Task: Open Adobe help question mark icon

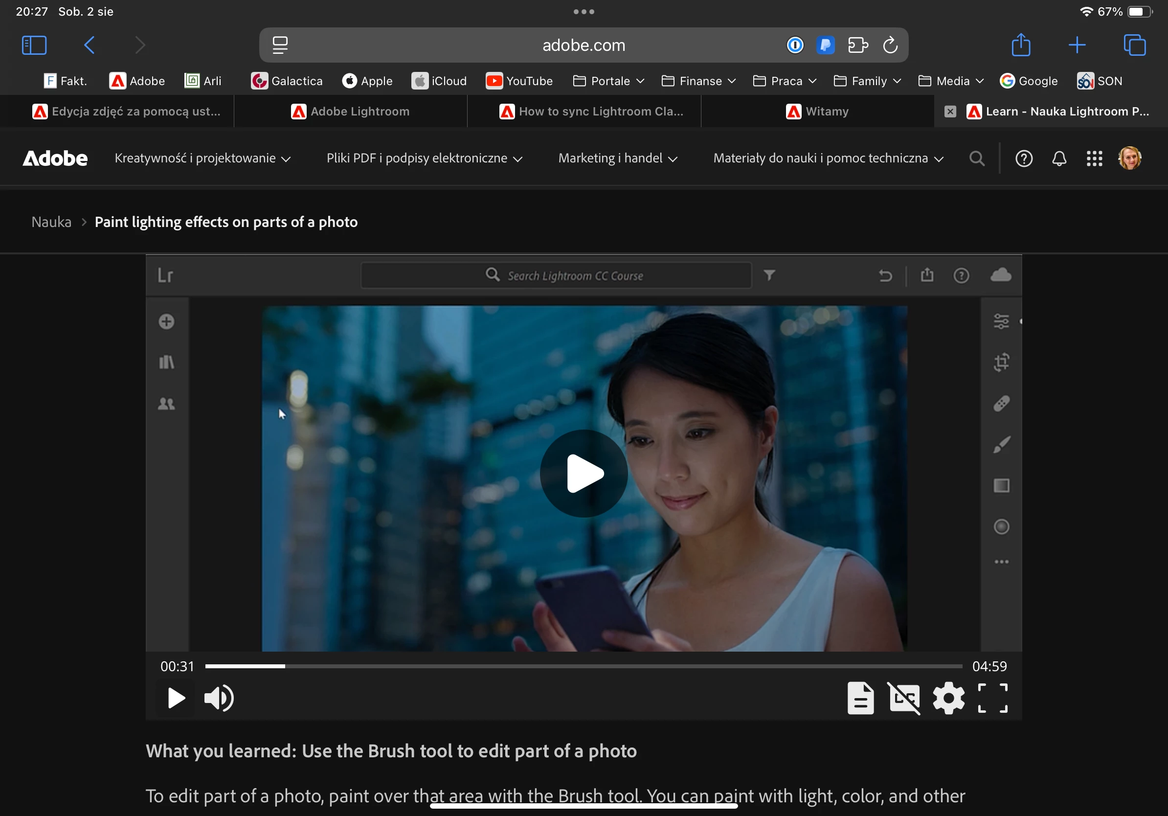Action: pyautogui.click(x=1024, y=159)
